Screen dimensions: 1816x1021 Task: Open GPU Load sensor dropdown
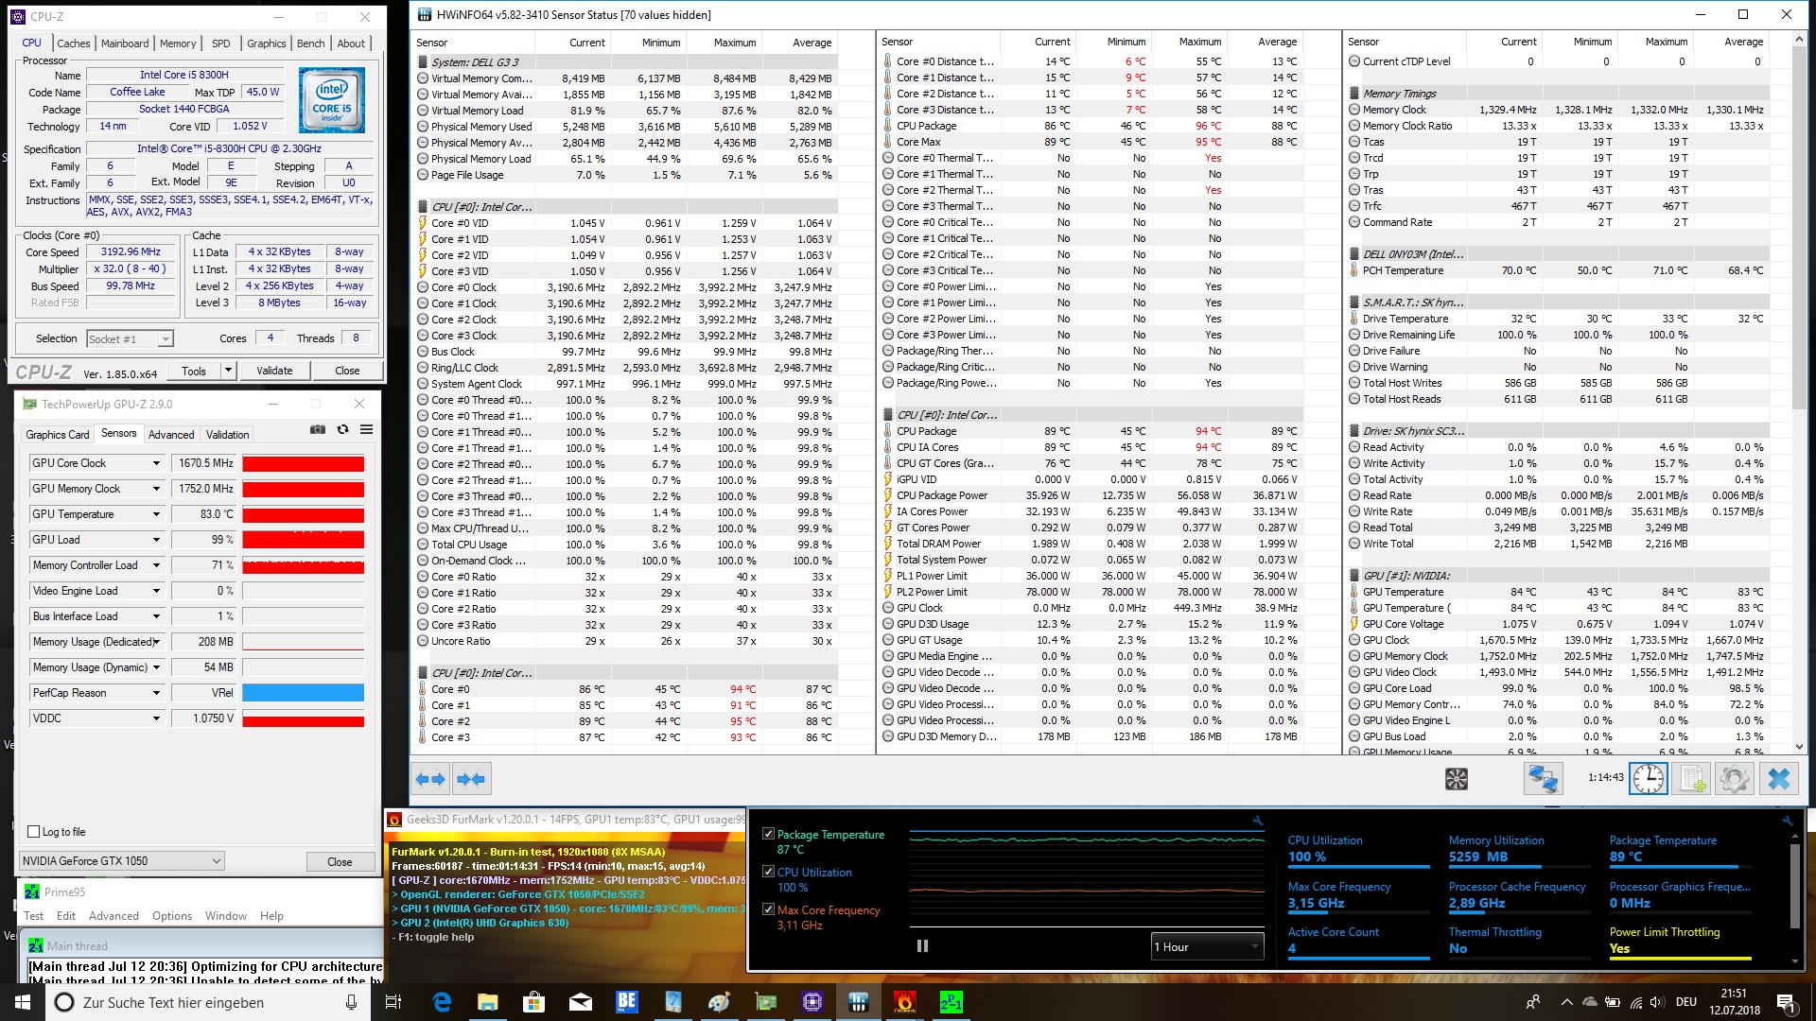point(156,540)
